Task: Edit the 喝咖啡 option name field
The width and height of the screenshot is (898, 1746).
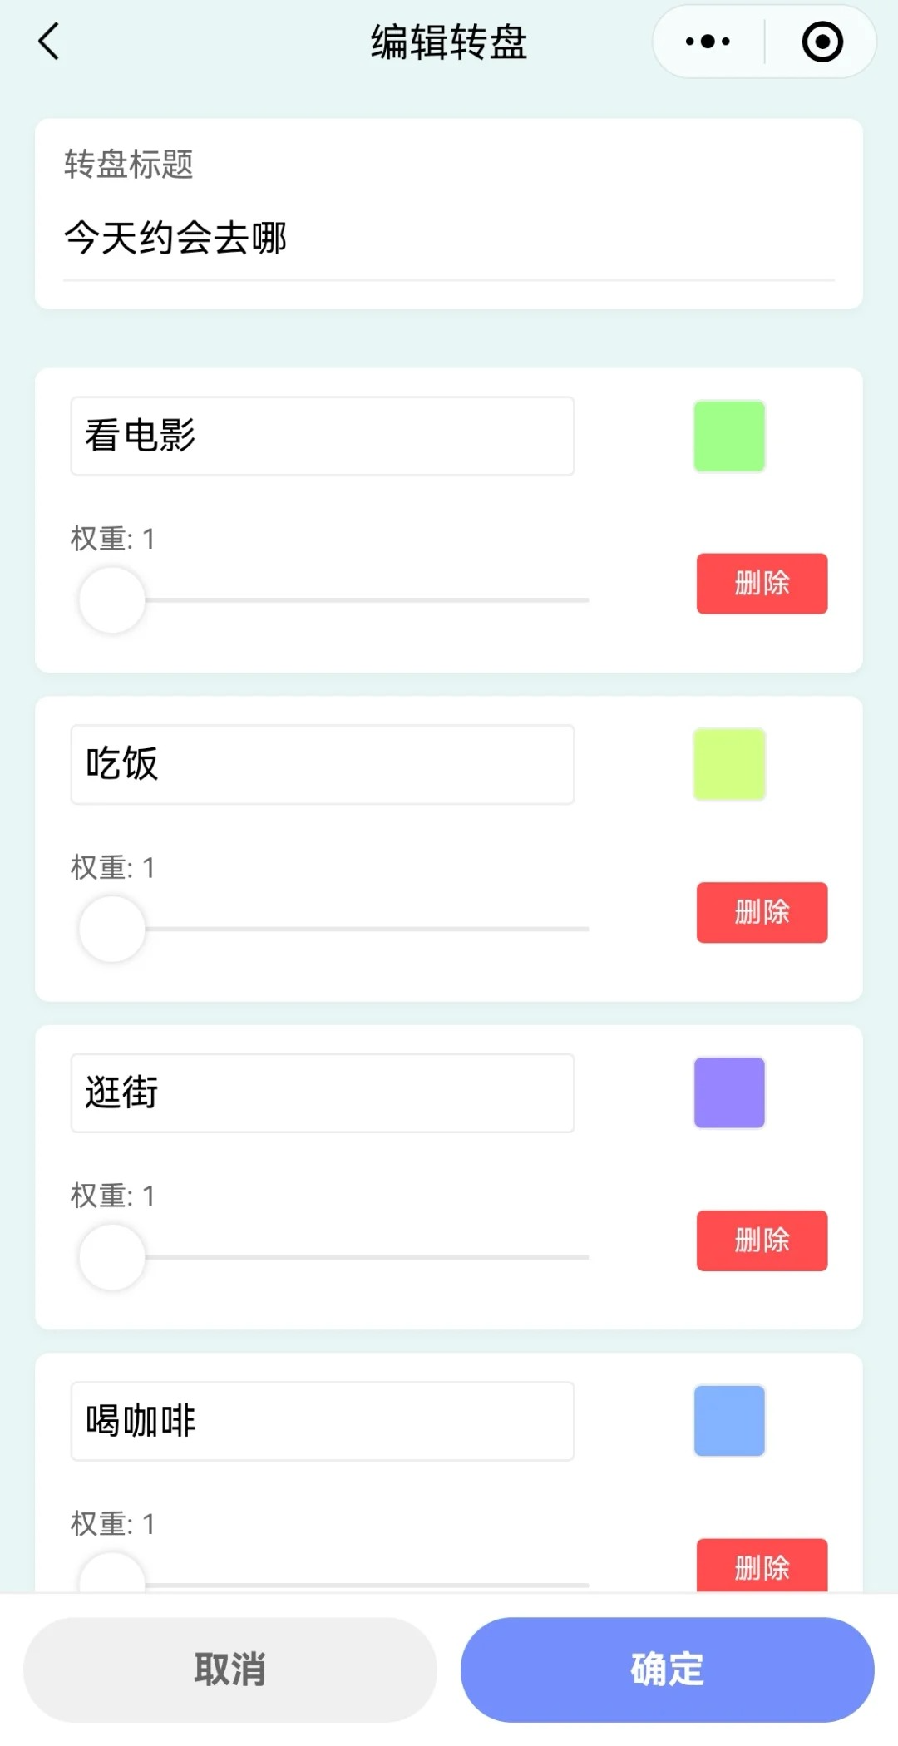Action: point(323,1422)
